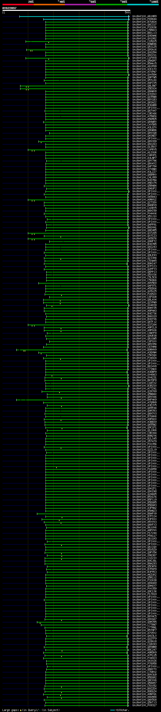Select the UniRef100_P04406 label
This screenshot has height=712, width=161.
pyautogui.click(x=144, y=214)
